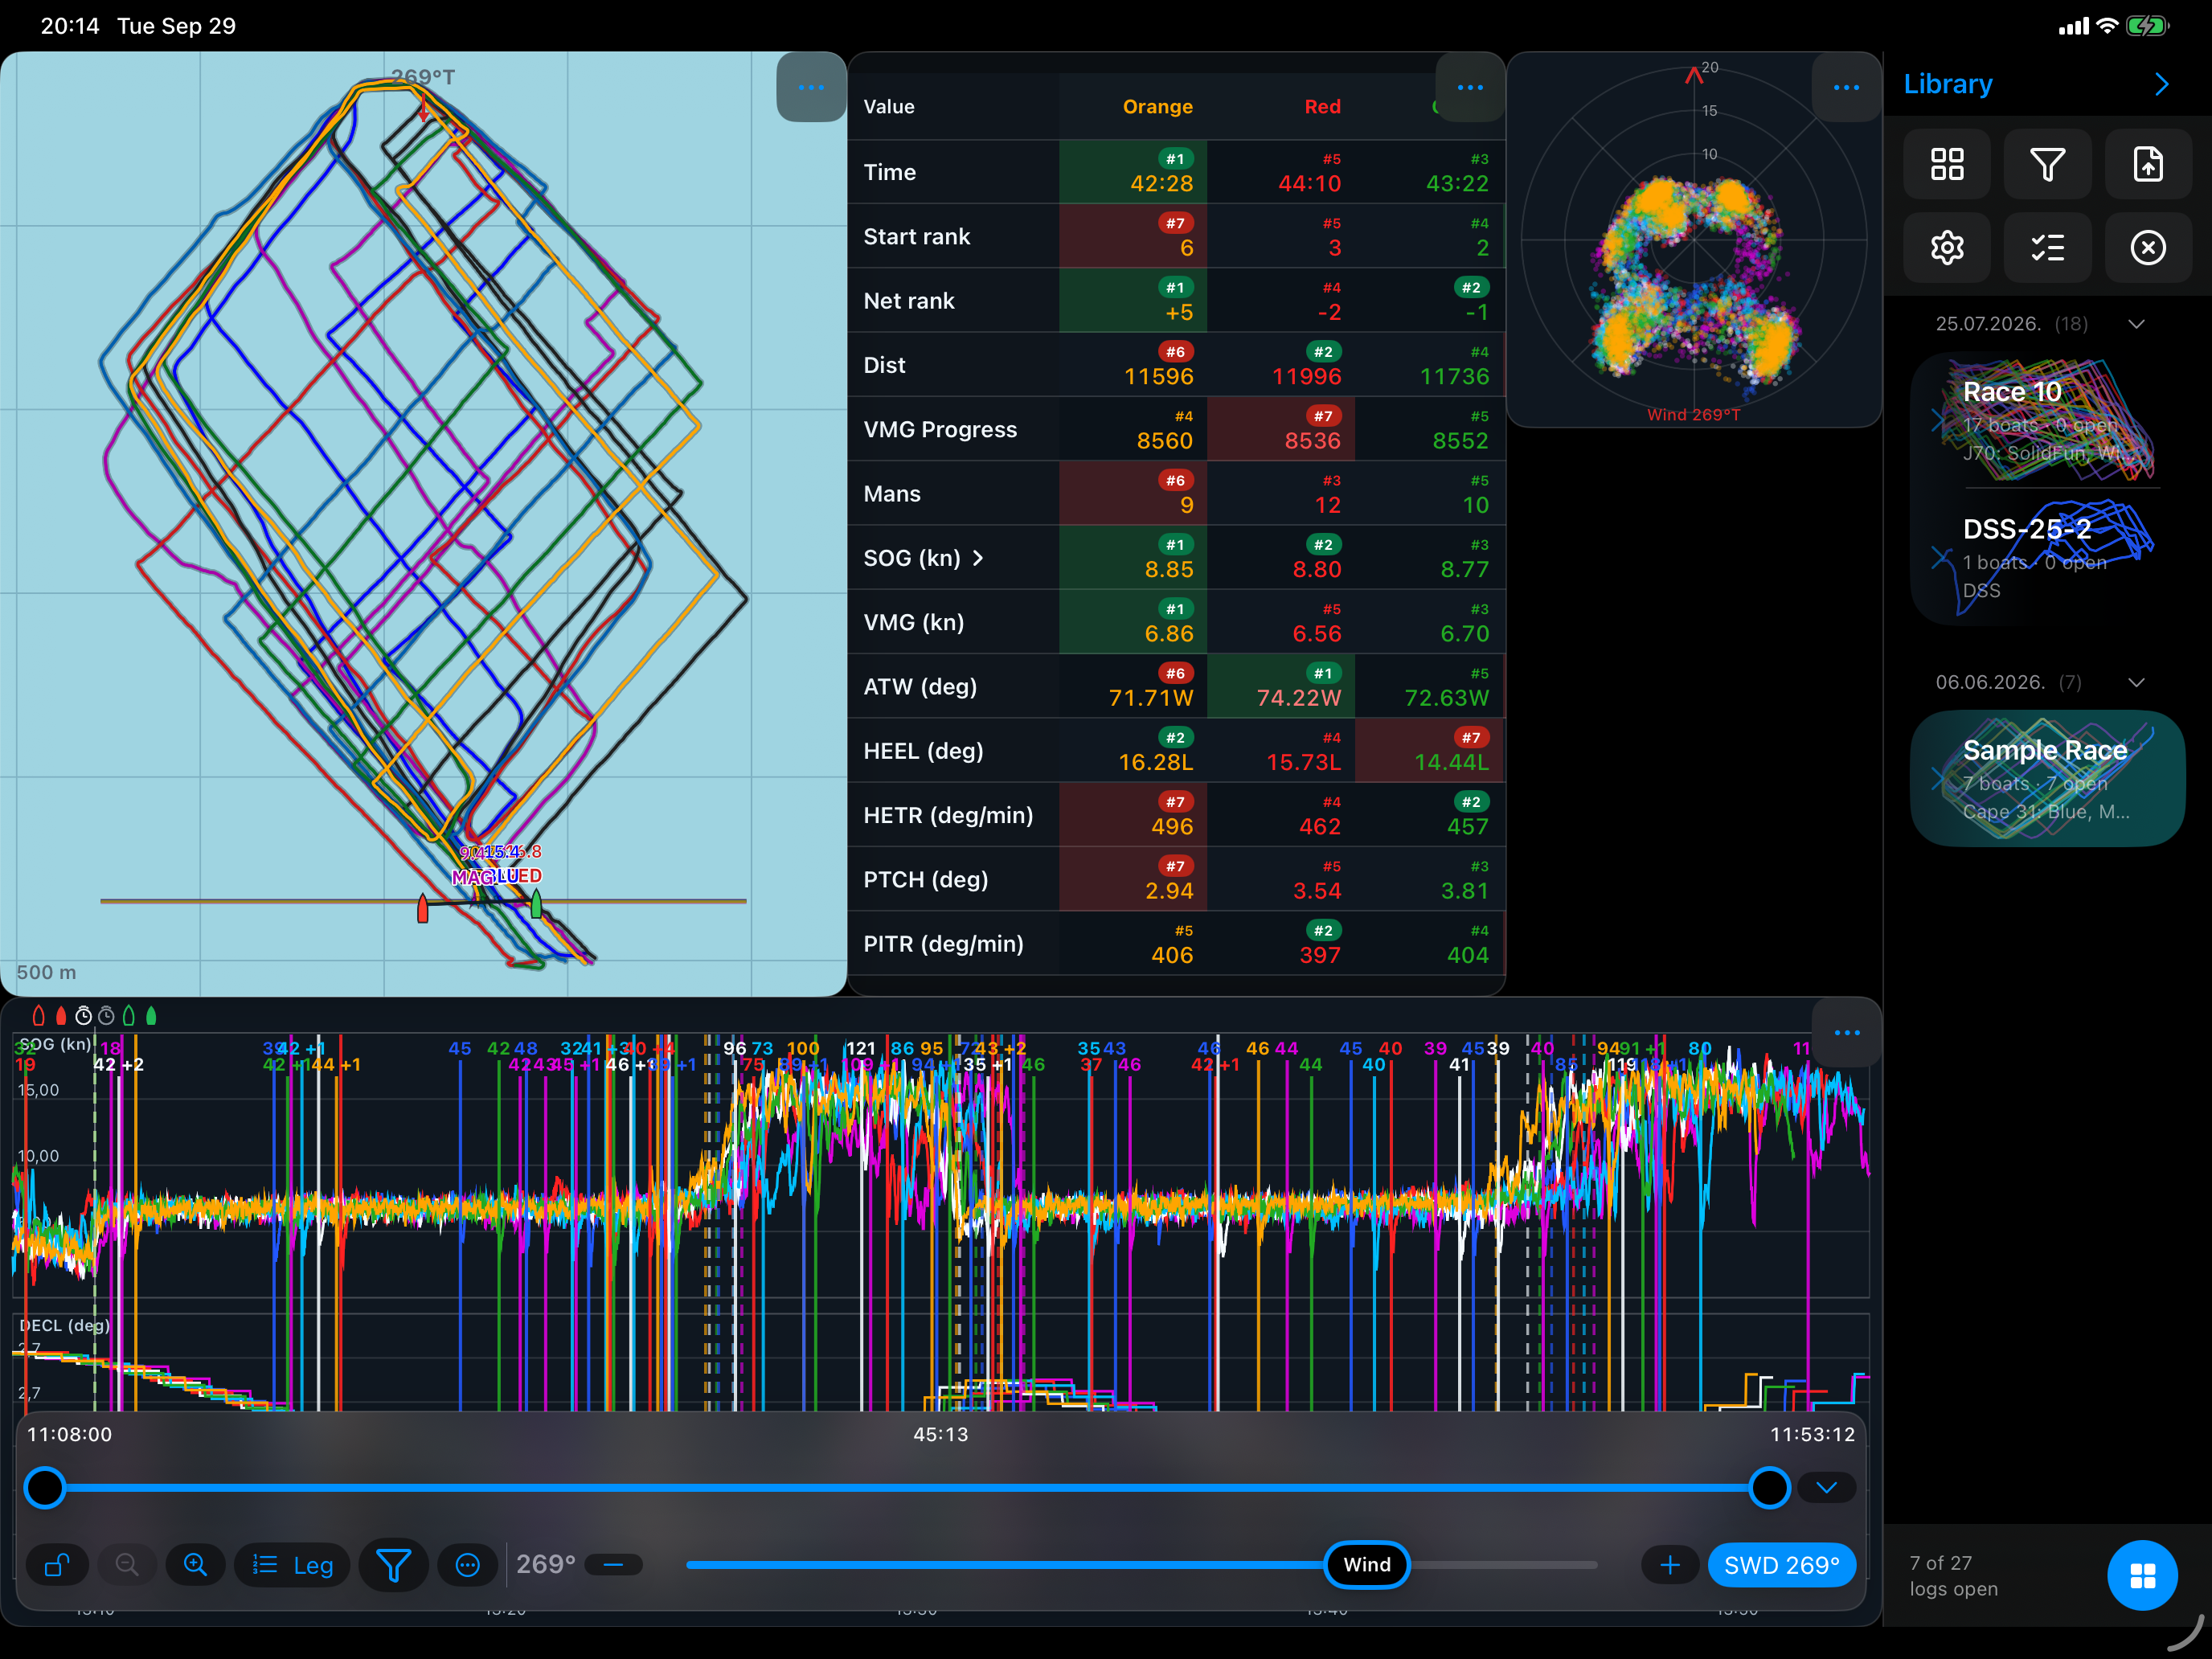Open more timeline options ellipsis
Screen dimensions: 2212x1659
click(467, 1565)
